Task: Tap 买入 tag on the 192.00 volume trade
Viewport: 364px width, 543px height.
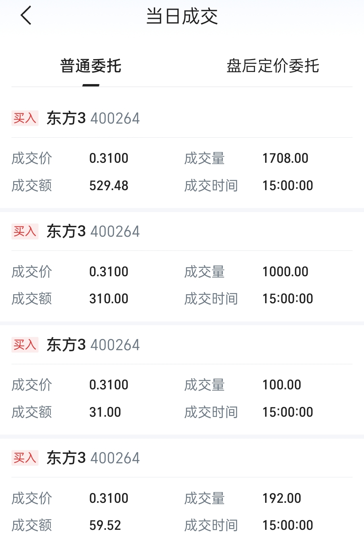Action: (25, 458)
